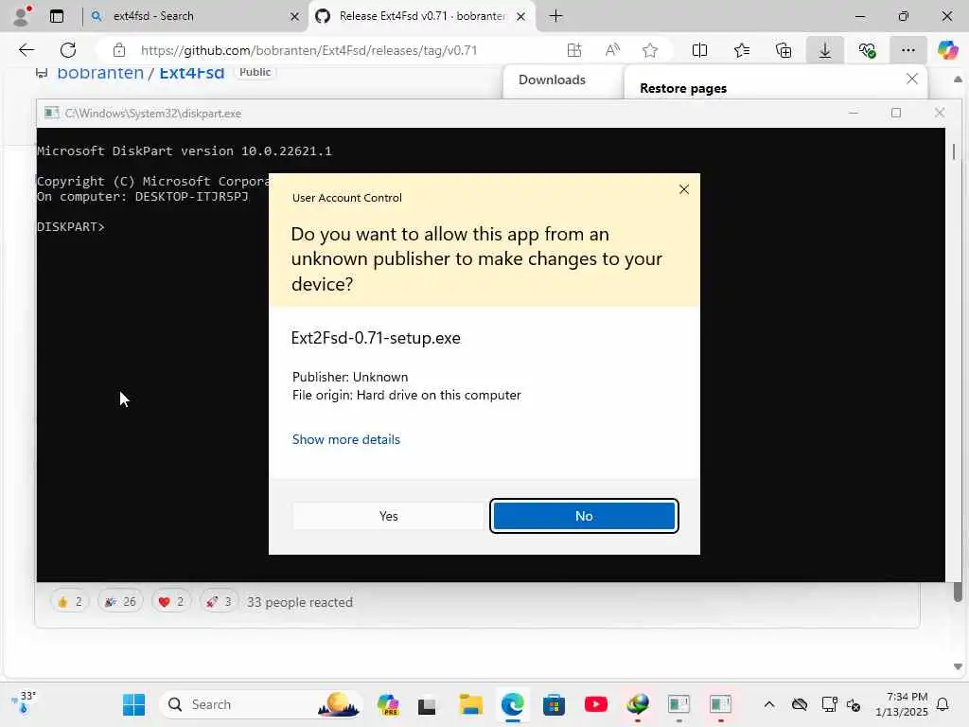Click No in User Account Control dialog
969x727 pixels.
click(x=584, y=516)
